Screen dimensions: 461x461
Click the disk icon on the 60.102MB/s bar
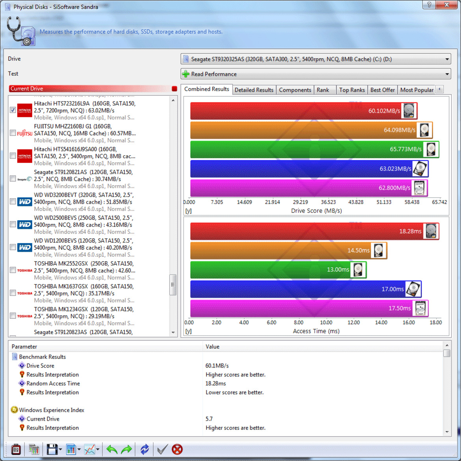(409, 111)
